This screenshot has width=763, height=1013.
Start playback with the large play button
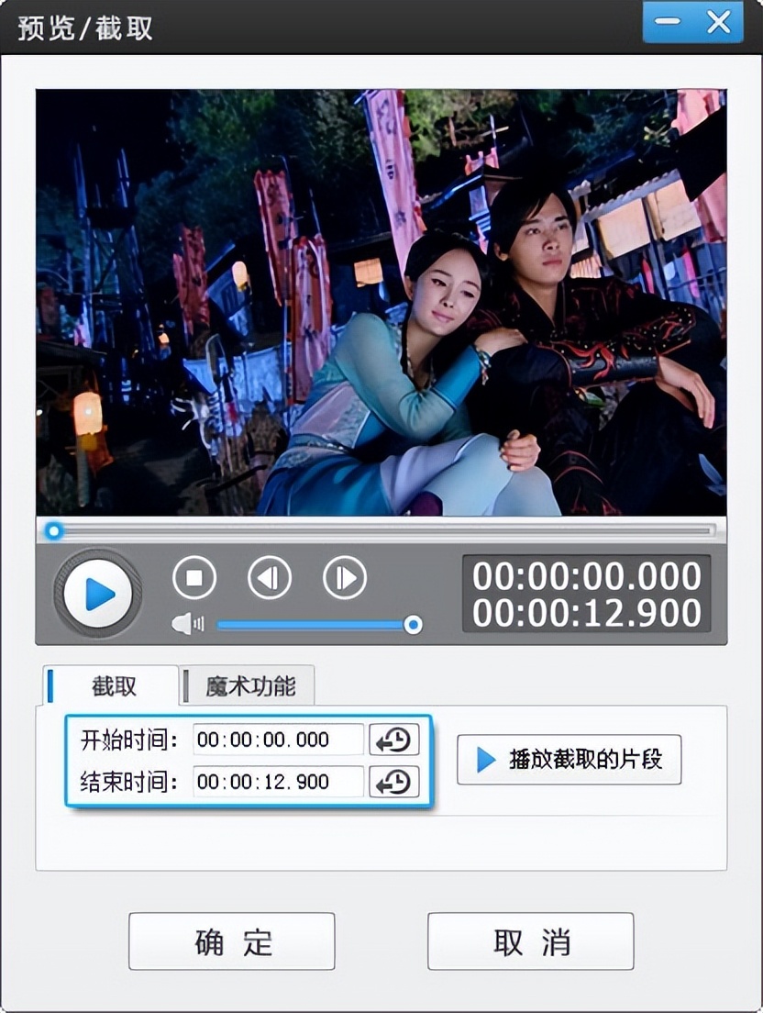[97, 593]
